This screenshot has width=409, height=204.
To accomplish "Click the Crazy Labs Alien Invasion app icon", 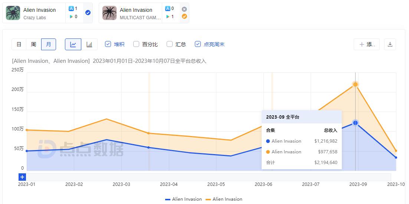I will [x=13, y=13].
